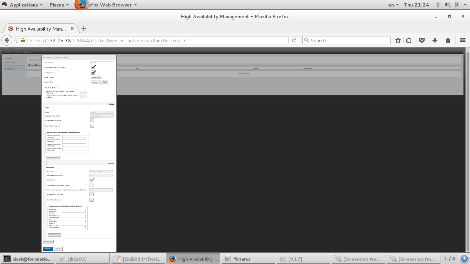470x264 pixels.
Task: Switch to kiosk@foundation terminal in taskbar
Action: [x=28, y=258]
